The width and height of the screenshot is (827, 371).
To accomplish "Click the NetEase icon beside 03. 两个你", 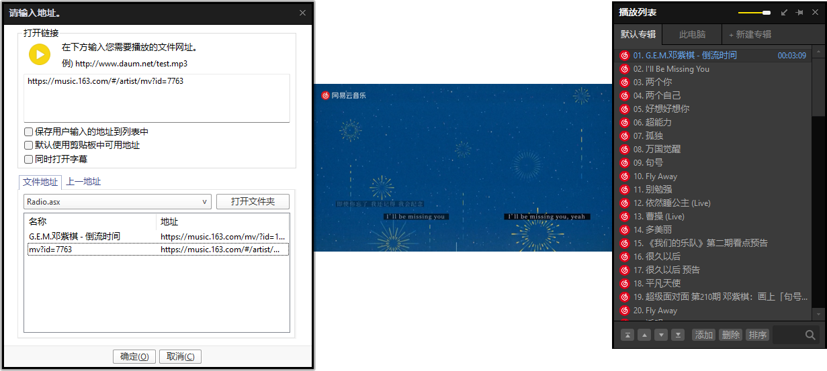I will [624, 83].
